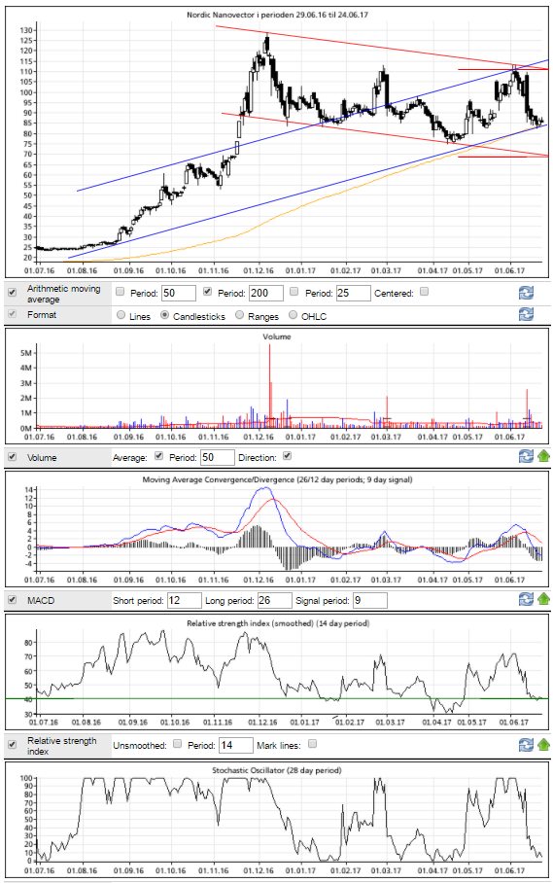
Task: Edit MACD Short period field
Action: tap(185, 600)
